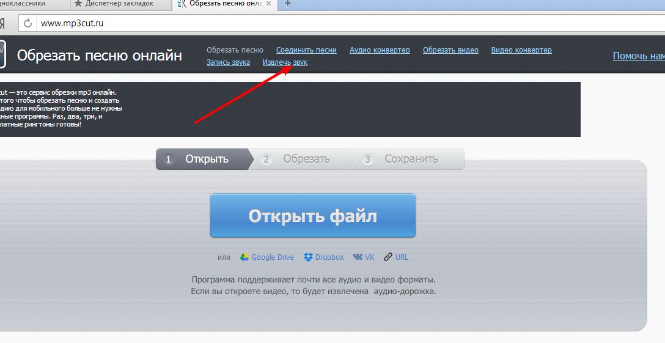This screenshot has width=665, height=343.
Task: Open the Соединить песни link
Action: tap(306, 50)
